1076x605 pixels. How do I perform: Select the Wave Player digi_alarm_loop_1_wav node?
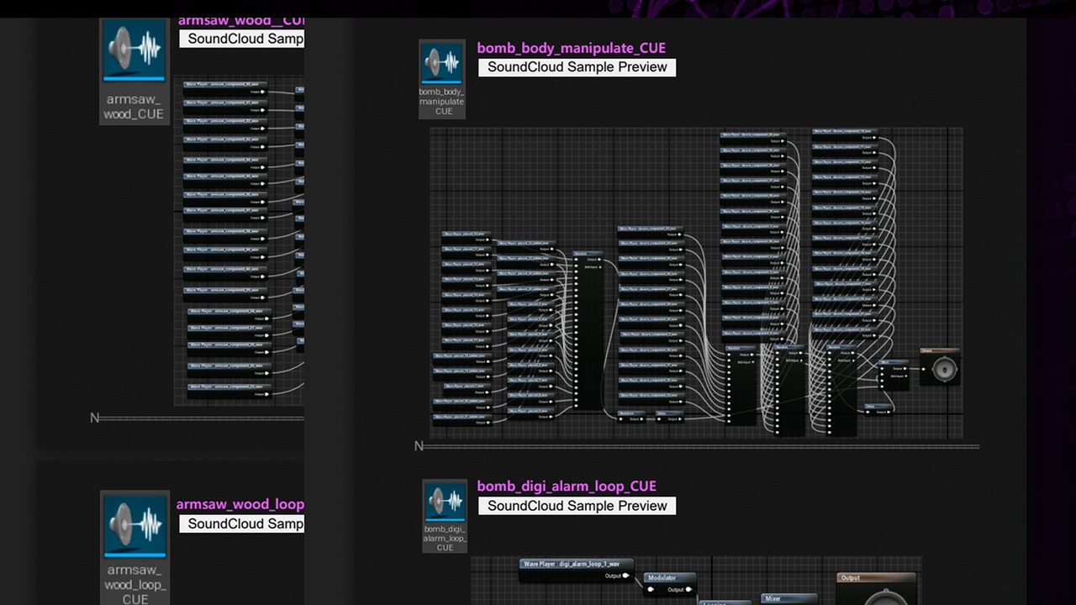tap(577, 564)
